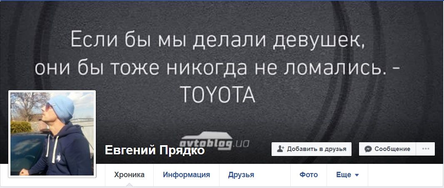Image resolution: width=444 pixels, height=188 pixels.
Task: Click the Сообщение button label
Action: (392, 149)
